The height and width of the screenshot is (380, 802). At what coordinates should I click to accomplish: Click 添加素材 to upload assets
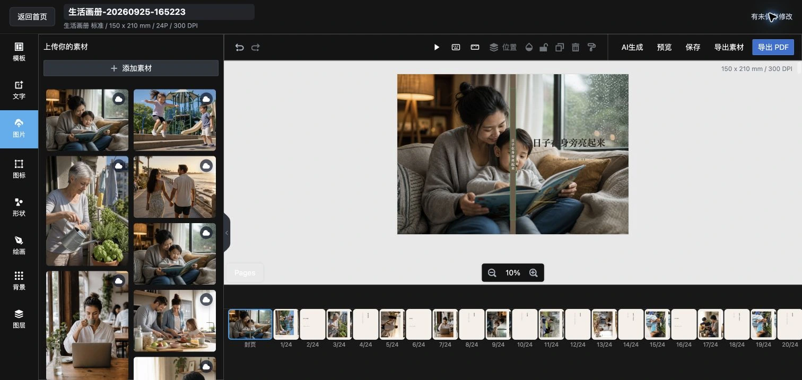(131, 68)
